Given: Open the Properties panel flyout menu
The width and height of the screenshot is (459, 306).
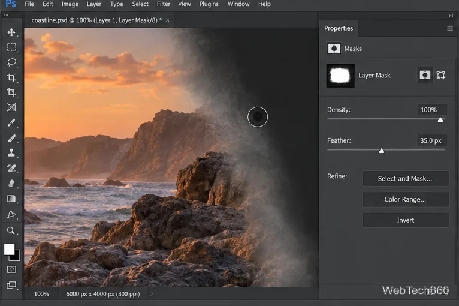Looking at the screenshot, I should pyautogui.click(x=450, y=28).
